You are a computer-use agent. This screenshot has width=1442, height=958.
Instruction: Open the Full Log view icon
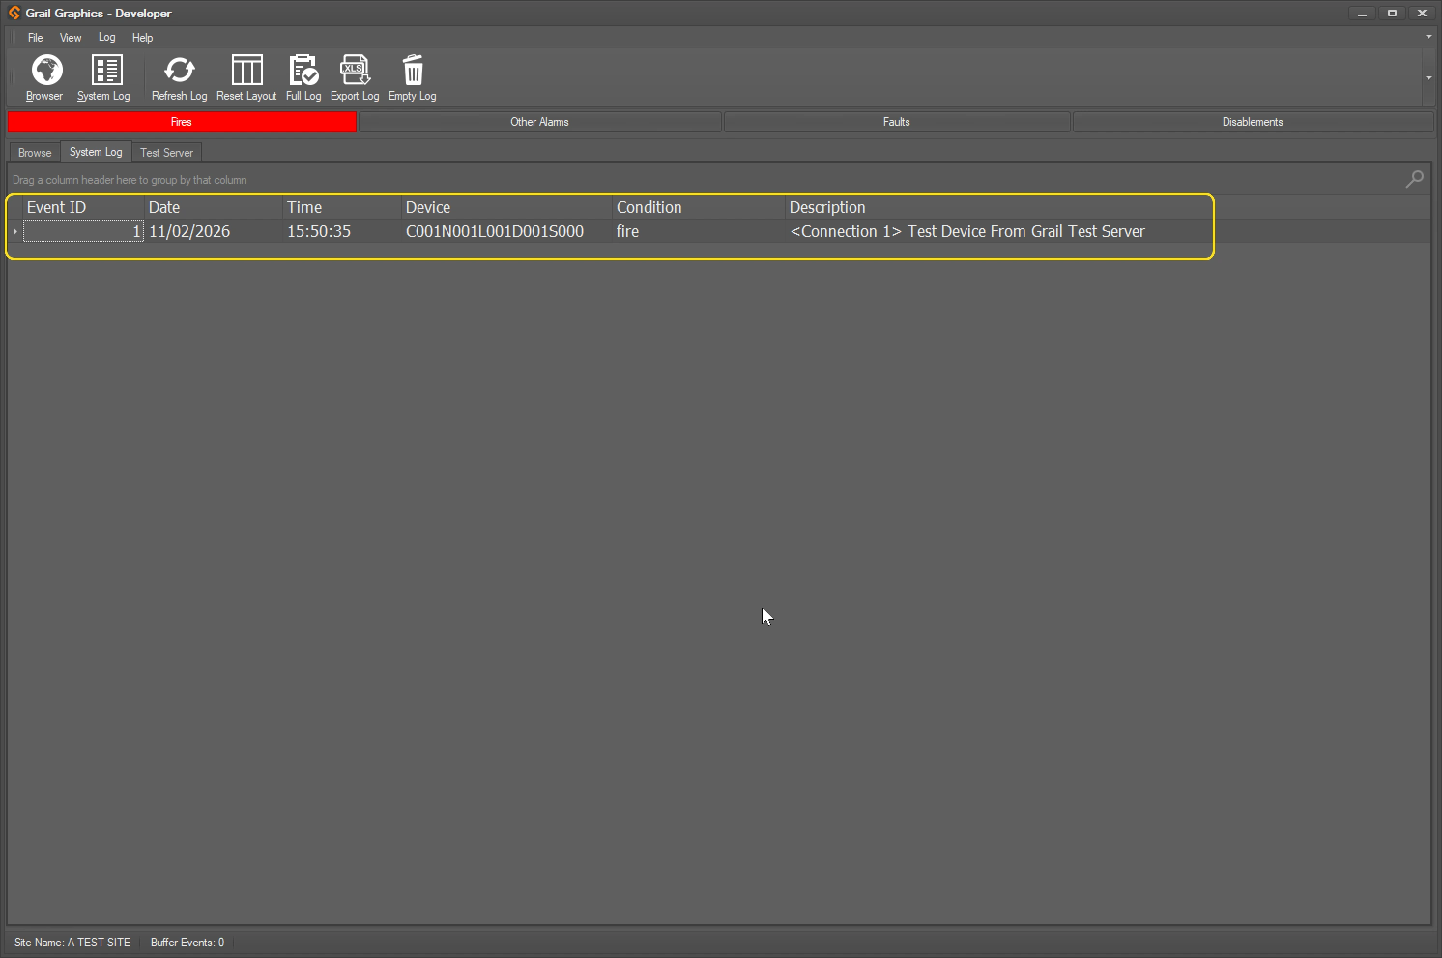303,70
